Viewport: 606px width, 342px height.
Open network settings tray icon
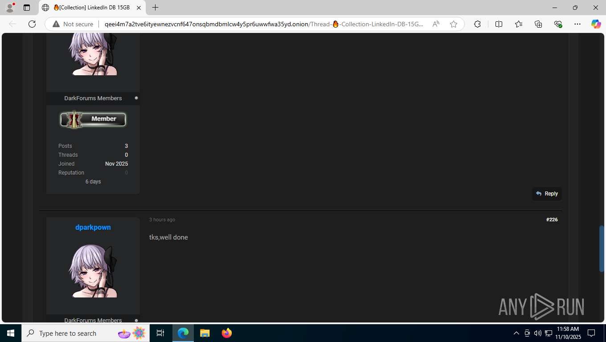coord(549,333)
